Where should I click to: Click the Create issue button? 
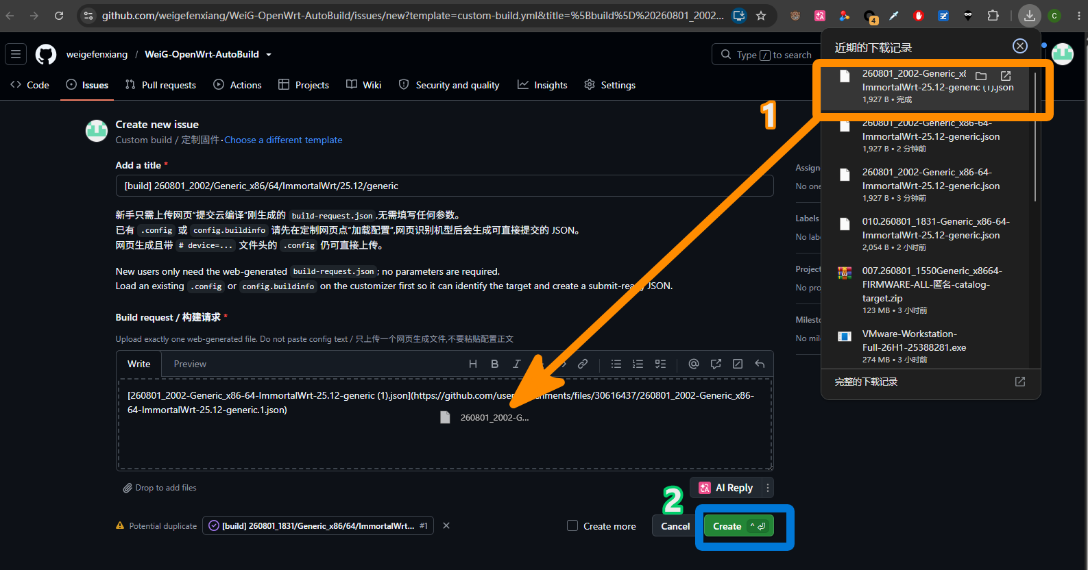coord(739,526)
